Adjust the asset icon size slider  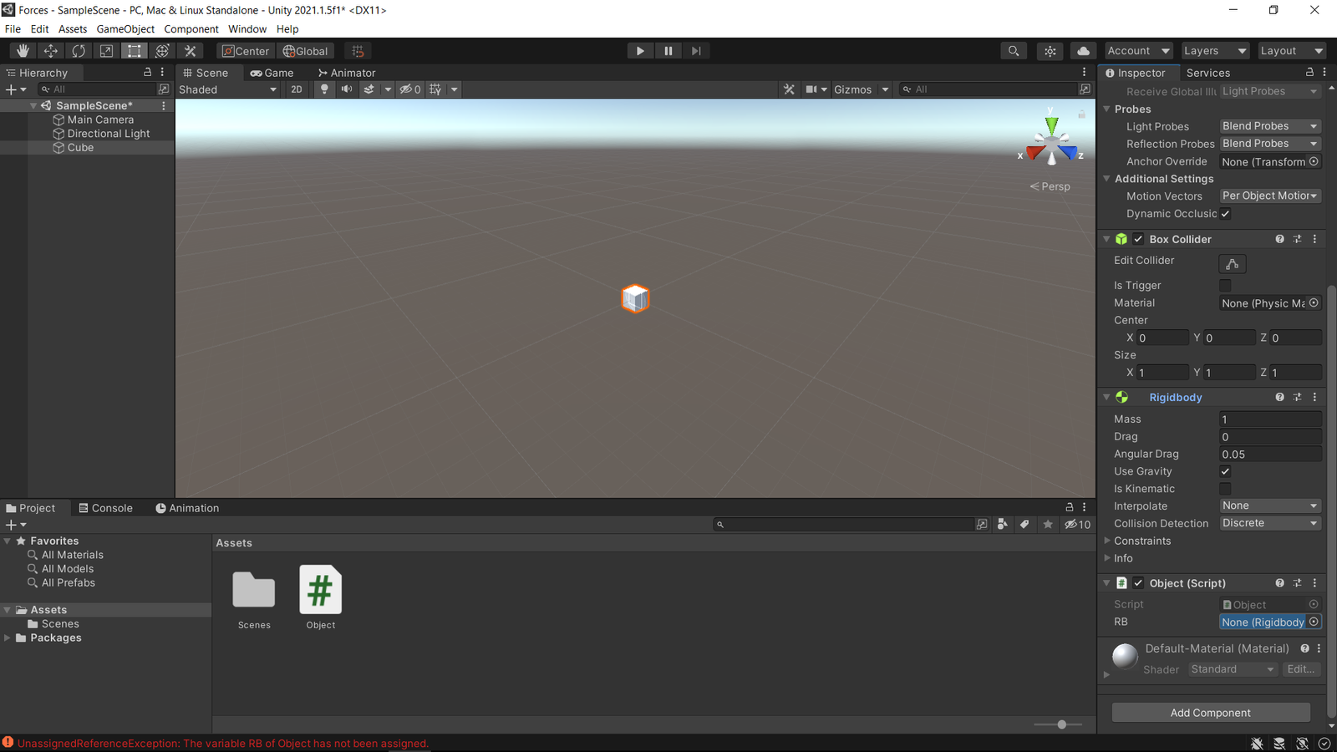[1061, 724]
